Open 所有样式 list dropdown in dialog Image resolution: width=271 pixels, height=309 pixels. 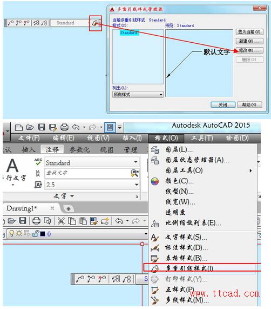pos(161,95)
